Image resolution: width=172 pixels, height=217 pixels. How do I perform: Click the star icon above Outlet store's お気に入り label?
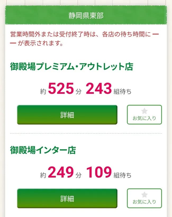tap(144, 111)
